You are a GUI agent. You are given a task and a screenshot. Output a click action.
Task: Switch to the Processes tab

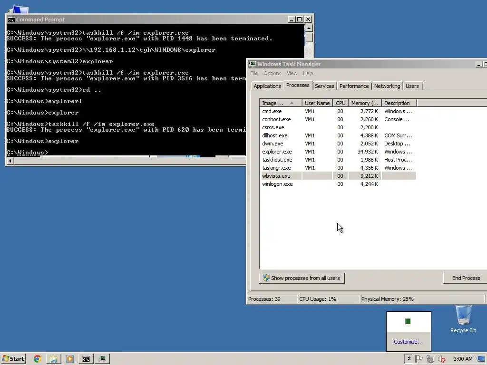[x=298, y=85]
